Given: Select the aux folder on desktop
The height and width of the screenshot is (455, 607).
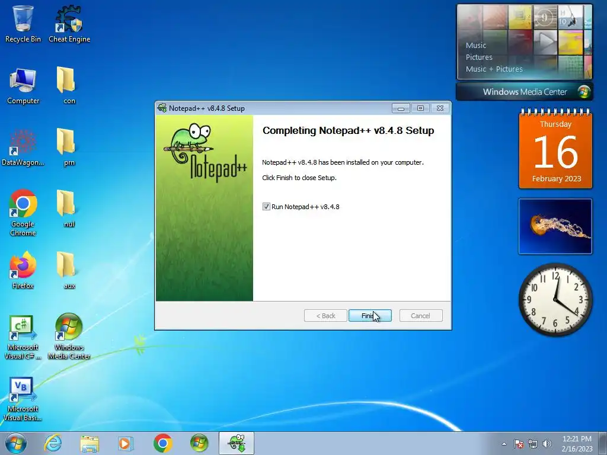Looking at the screenshot, I should click(69, 270).
